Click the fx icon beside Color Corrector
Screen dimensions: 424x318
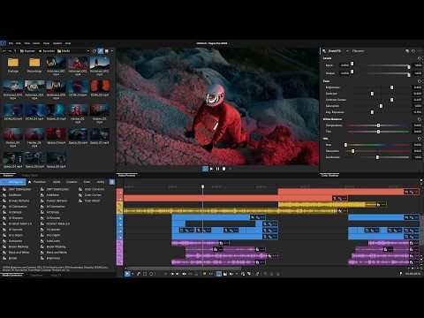(80, 189)
